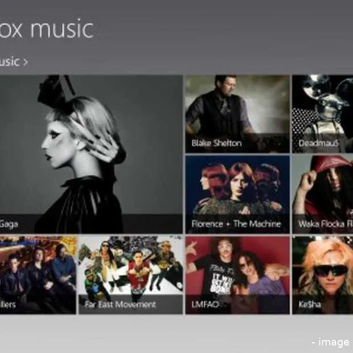Select the Florence + The Machine tile
353x353 pixels.
click(x=237, y=195)
